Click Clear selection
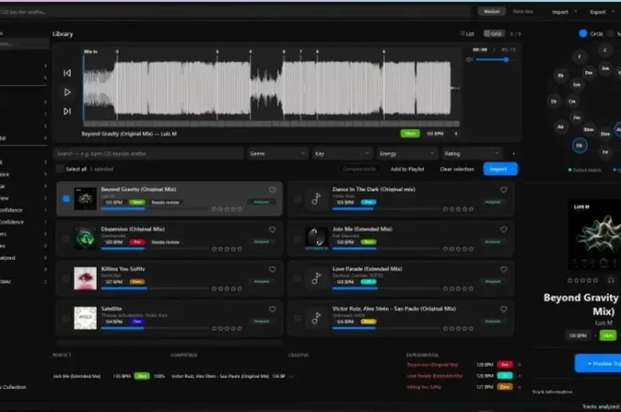Viewport: 621px width, 412px height. [x=457, y=169]
